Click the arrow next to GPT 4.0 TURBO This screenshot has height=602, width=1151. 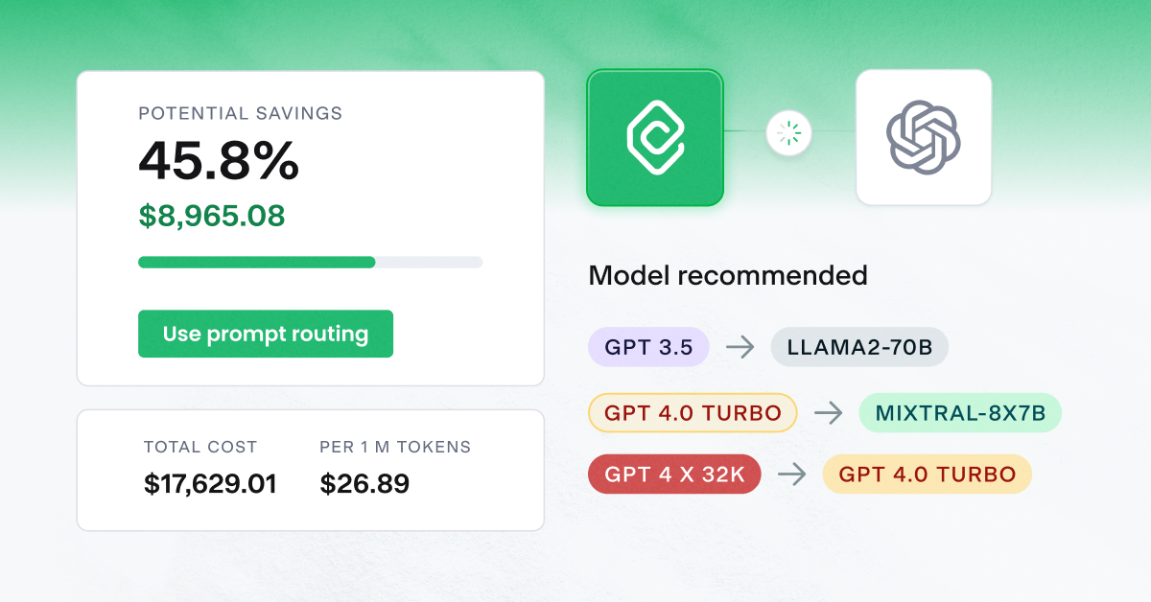coord(829,413)
